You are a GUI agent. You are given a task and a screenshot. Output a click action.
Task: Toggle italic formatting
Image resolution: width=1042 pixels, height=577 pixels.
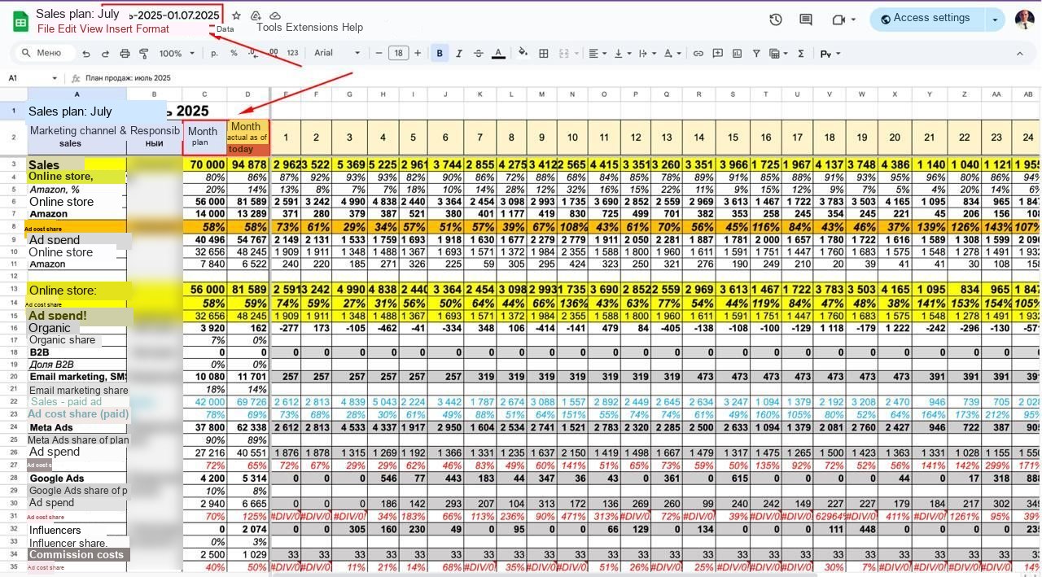pyautogui.click(x=459, y=54)
